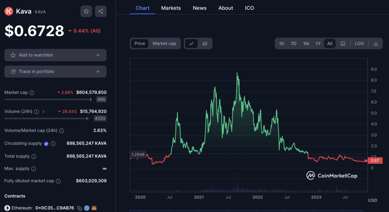Image resolution: width=389 pixels, height=212 pixels.
Task: Click the $603,029,309 fully diluted value
Action: point(91,181)
